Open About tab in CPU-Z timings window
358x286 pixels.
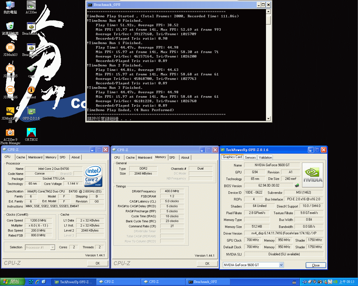coord(185,158)
